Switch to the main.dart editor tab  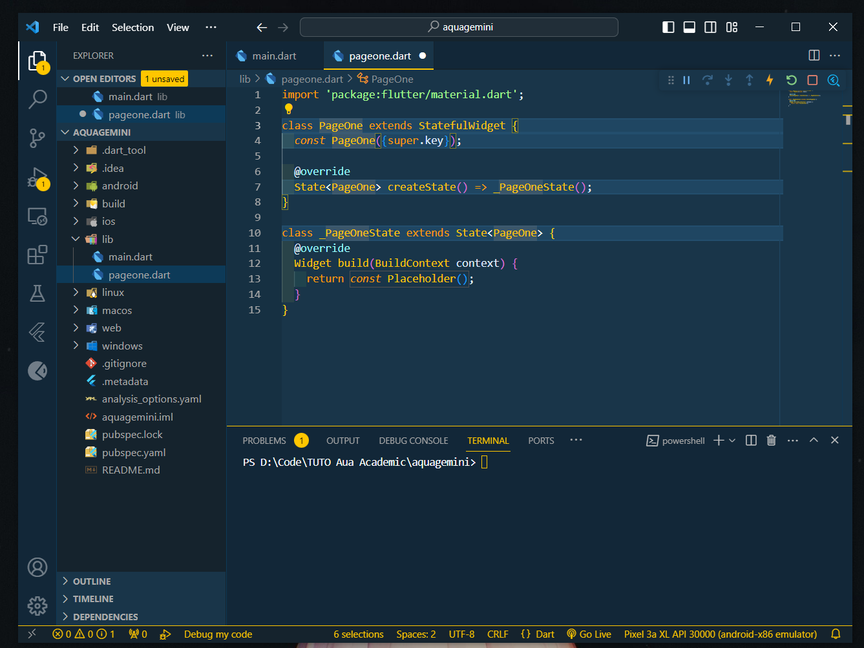[275, 56]
